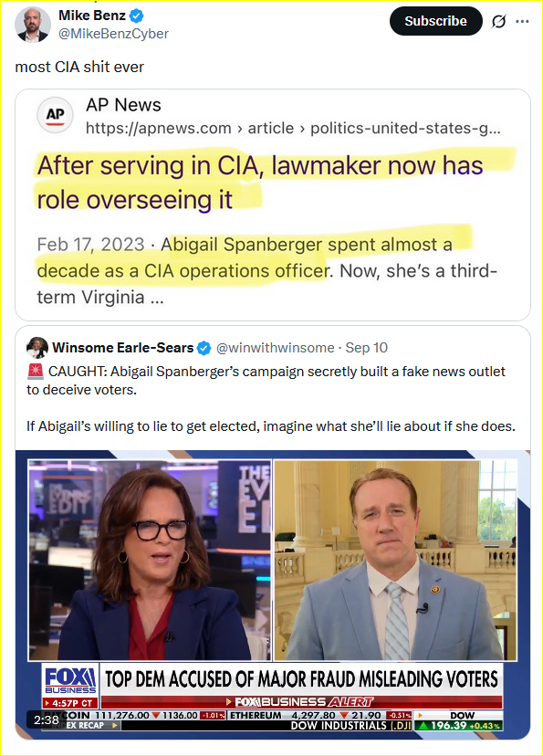Open the @winwithwinsome handle
543x756 pixels.
point(275,348)
